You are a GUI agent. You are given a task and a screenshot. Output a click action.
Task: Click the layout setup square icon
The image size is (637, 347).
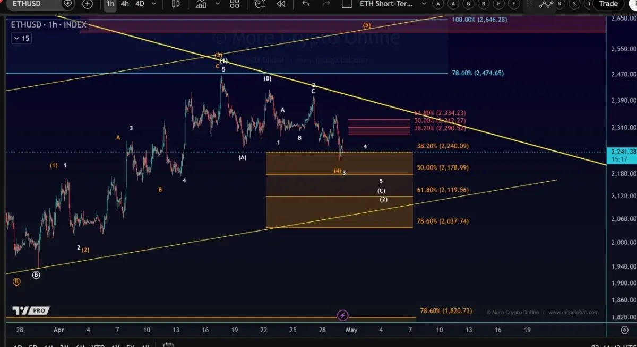(x=347, y=4)
